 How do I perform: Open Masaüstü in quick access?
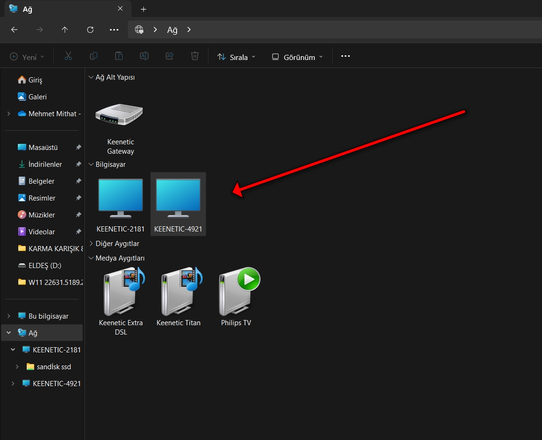point(37,147)
